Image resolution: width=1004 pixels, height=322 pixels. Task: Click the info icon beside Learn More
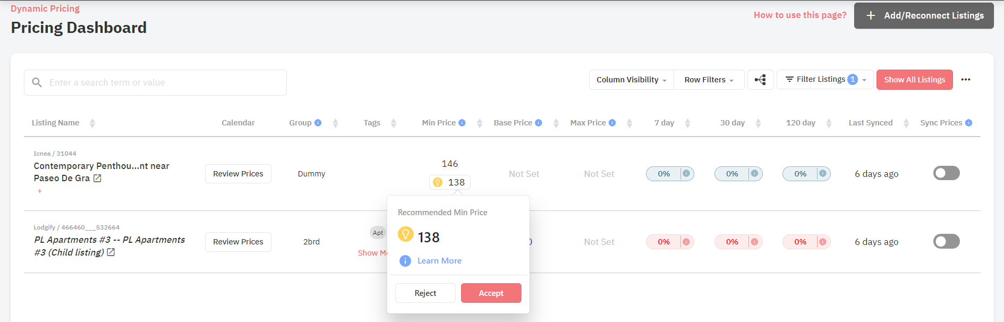[x=405, y=261]
